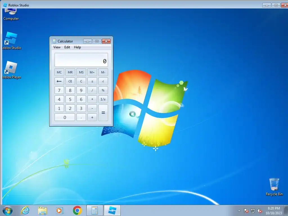Click the Show desktop strip on the taskbar

[286, 210]
